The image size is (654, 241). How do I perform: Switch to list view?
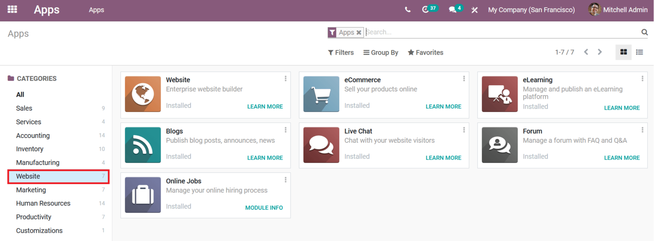639,52
